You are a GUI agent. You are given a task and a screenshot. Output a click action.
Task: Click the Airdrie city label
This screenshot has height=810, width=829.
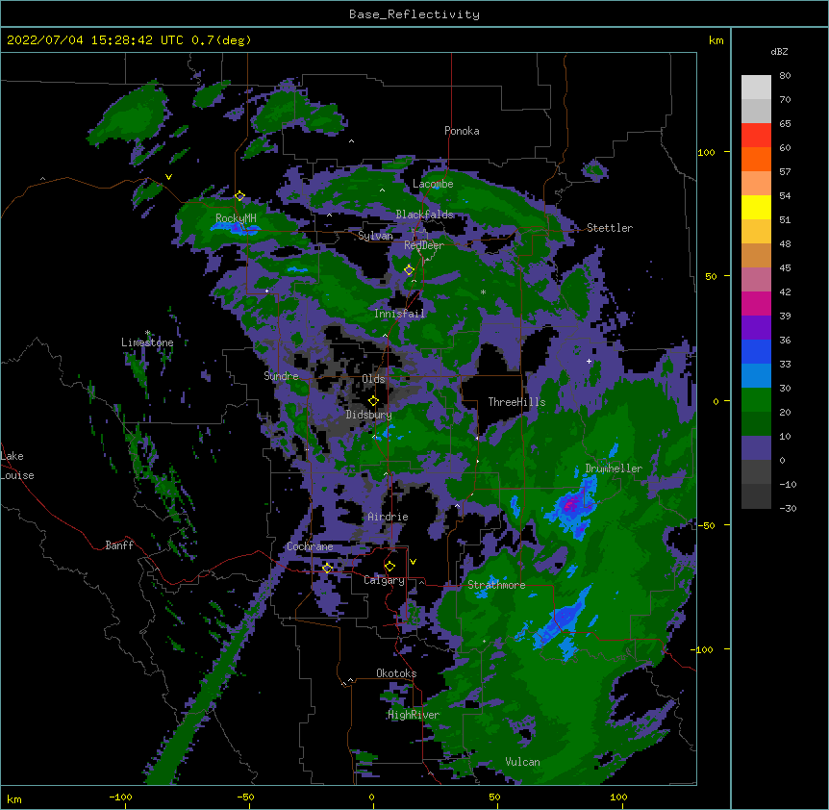388,517
